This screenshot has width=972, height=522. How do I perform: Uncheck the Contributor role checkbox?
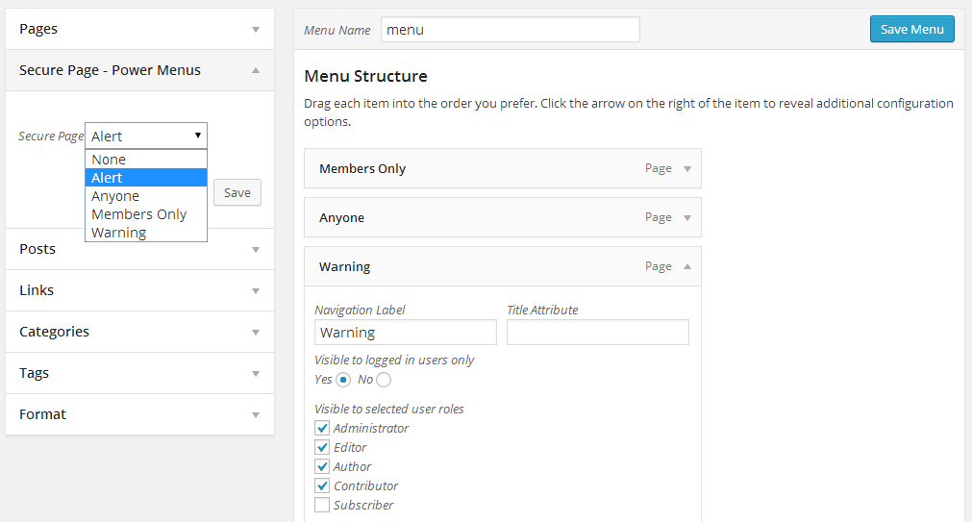322,485
